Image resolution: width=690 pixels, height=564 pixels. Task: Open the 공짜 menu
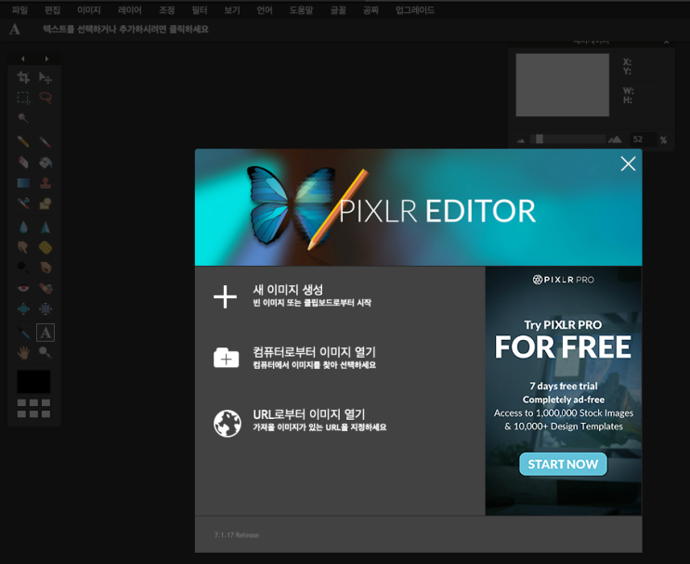[371, 10]
